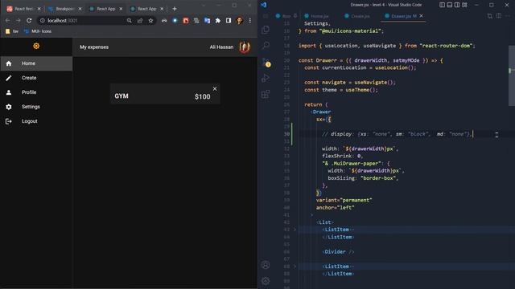The width and height of the screenshot is (515, 289).
Task: Open the MUI-Icons bookmark
Action: pos(38,31)
